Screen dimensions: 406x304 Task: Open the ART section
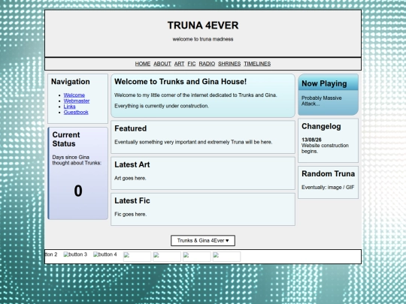(x=179, y=64)
